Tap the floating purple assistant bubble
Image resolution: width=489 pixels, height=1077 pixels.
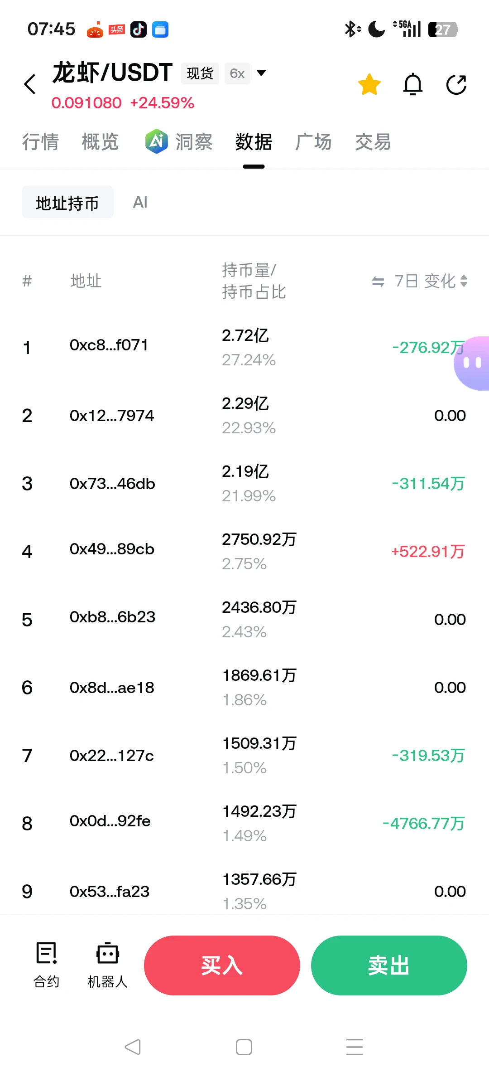(x=472, y=363)
